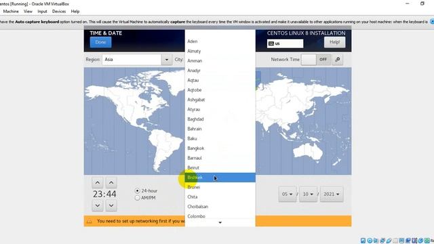Click the audio status icon in VirtualBox
Screen dimensions: 434x244
point(376,241)
